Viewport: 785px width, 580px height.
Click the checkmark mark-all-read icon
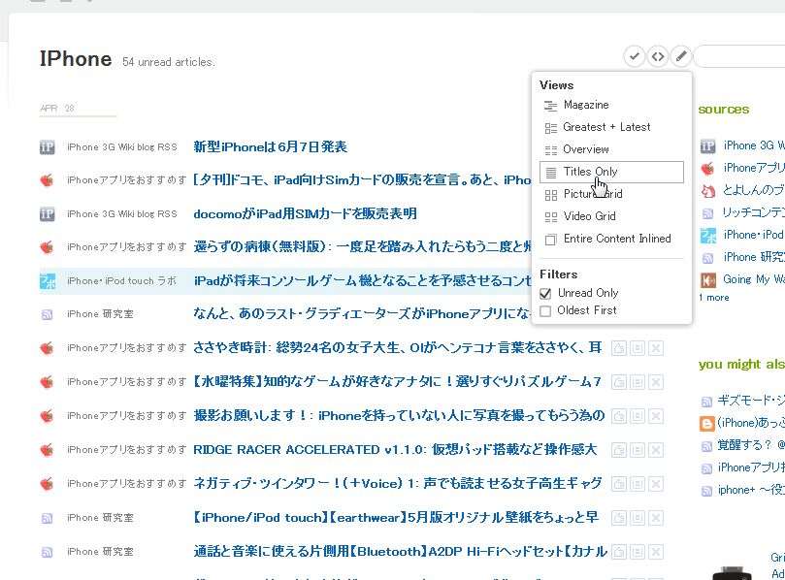[x=634, y=56]
